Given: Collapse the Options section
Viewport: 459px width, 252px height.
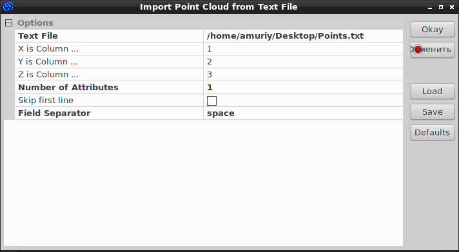Looking at the screenshot, I should point(9,23).
